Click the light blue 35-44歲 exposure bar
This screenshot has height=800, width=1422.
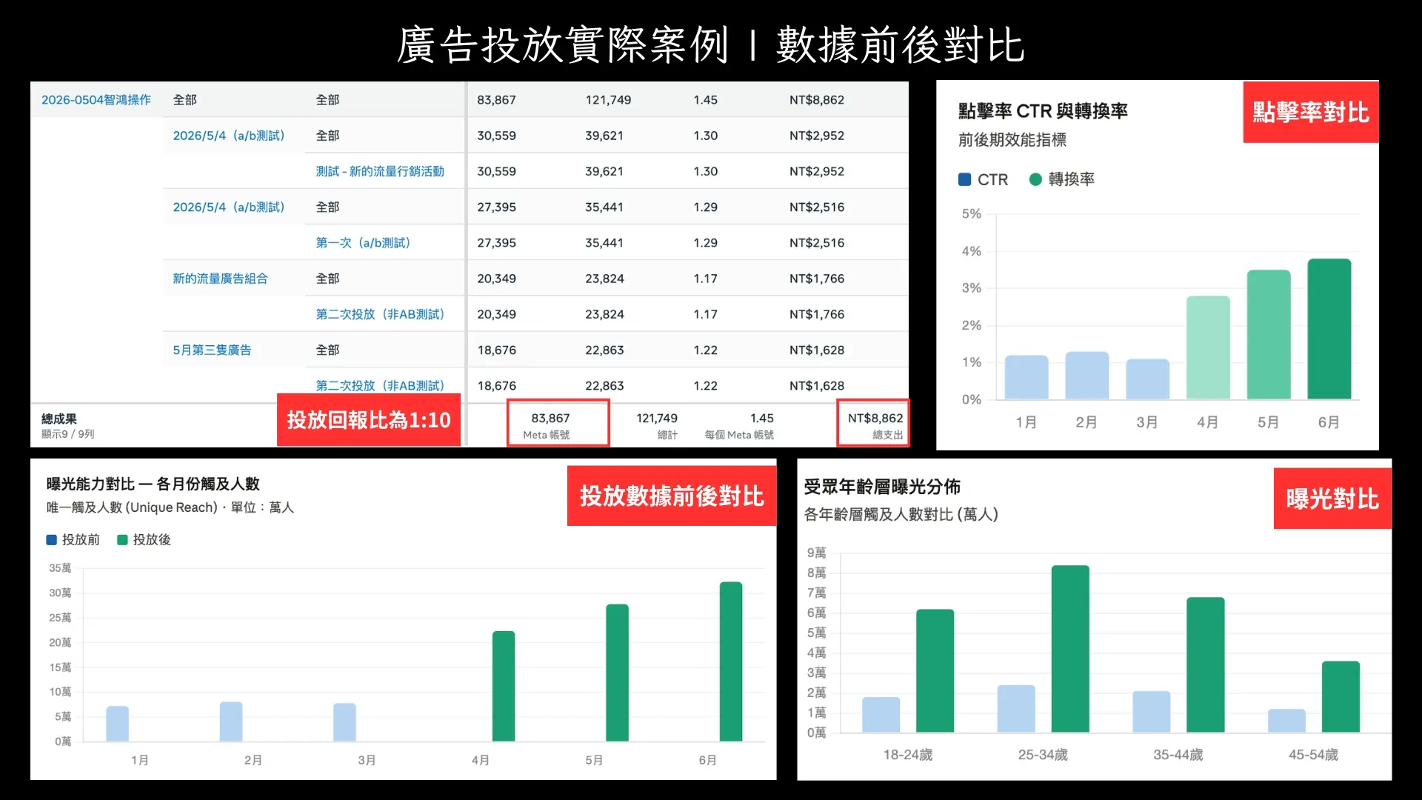click(x=1152, y=712)
